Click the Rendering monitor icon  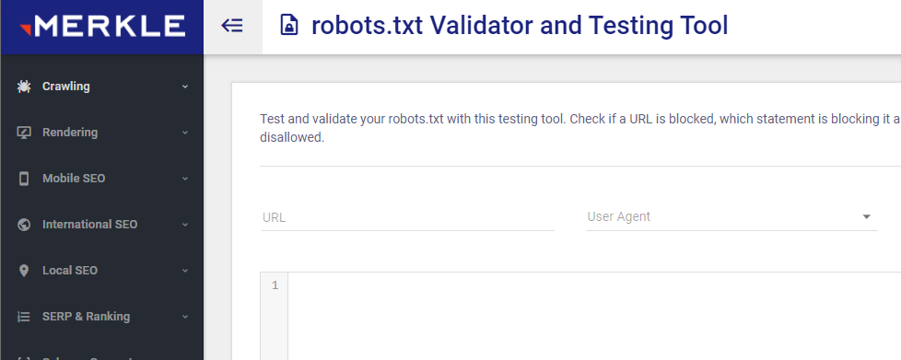tap(24, 133)
